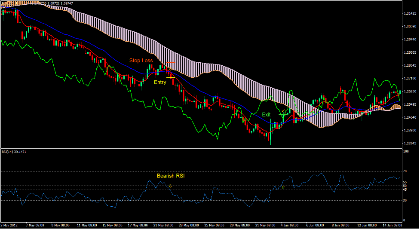Select the yellow Entry level line marker

tap(170, 78)
